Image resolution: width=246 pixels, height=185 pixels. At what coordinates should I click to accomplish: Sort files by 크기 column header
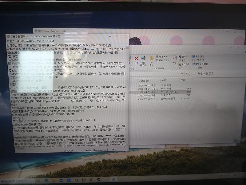(x=183, y=80)
